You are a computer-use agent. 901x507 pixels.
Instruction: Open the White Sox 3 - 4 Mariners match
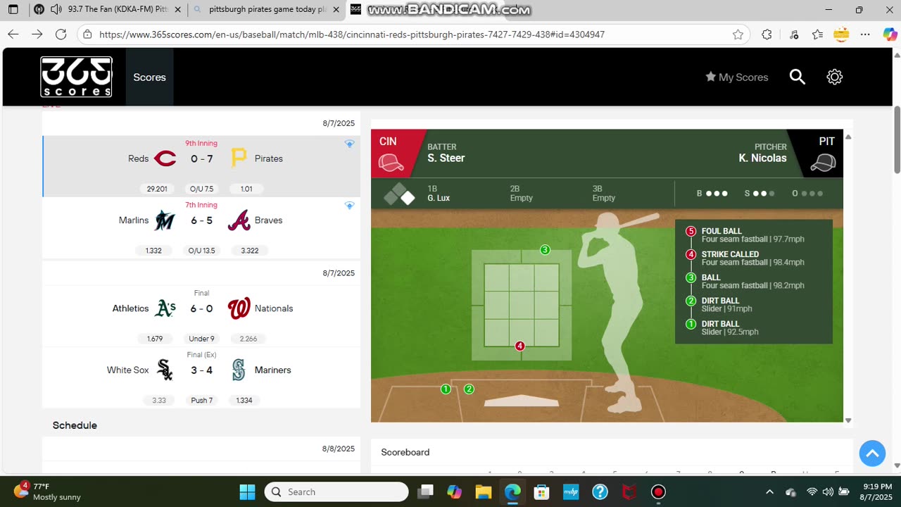point(201,377)
